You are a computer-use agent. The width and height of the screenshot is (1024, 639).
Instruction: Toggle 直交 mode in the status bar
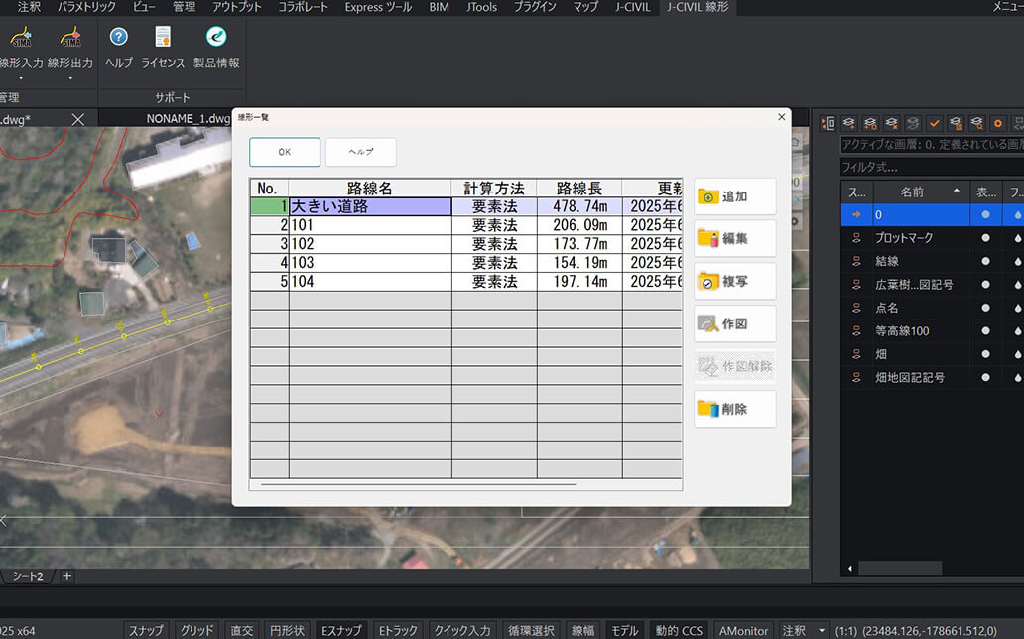point(242,630)
